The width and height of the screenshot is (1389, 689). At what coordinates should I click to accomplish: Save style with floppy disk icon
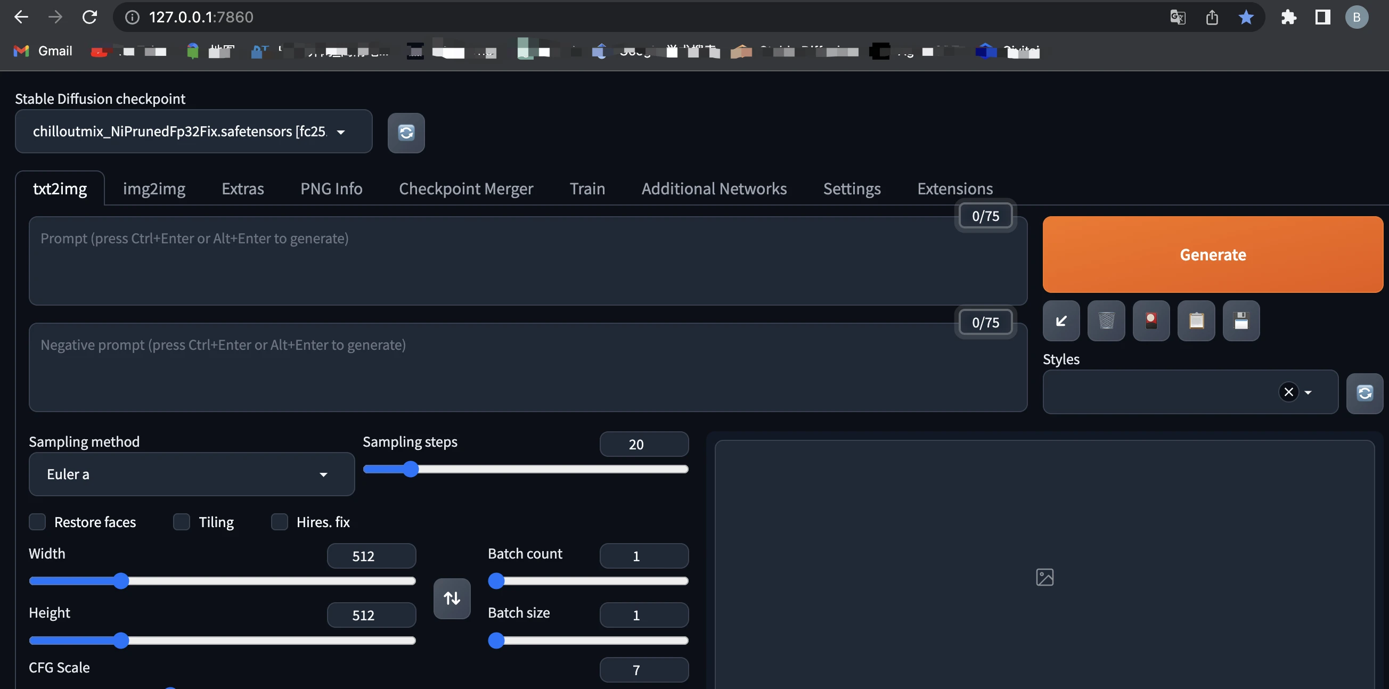point(1241,321)
